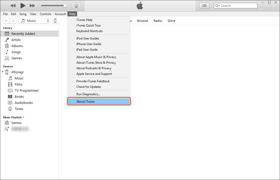Screen dimensions: 280x180
Task: Select the blurred playlist icon
Action: [7, 129]
